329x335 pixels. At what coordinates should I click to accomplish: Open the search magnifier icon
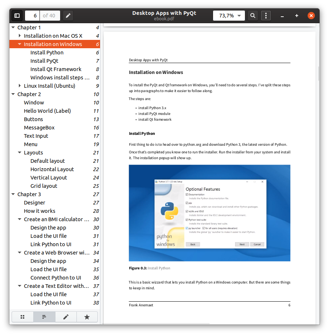(x=253, y=16)
